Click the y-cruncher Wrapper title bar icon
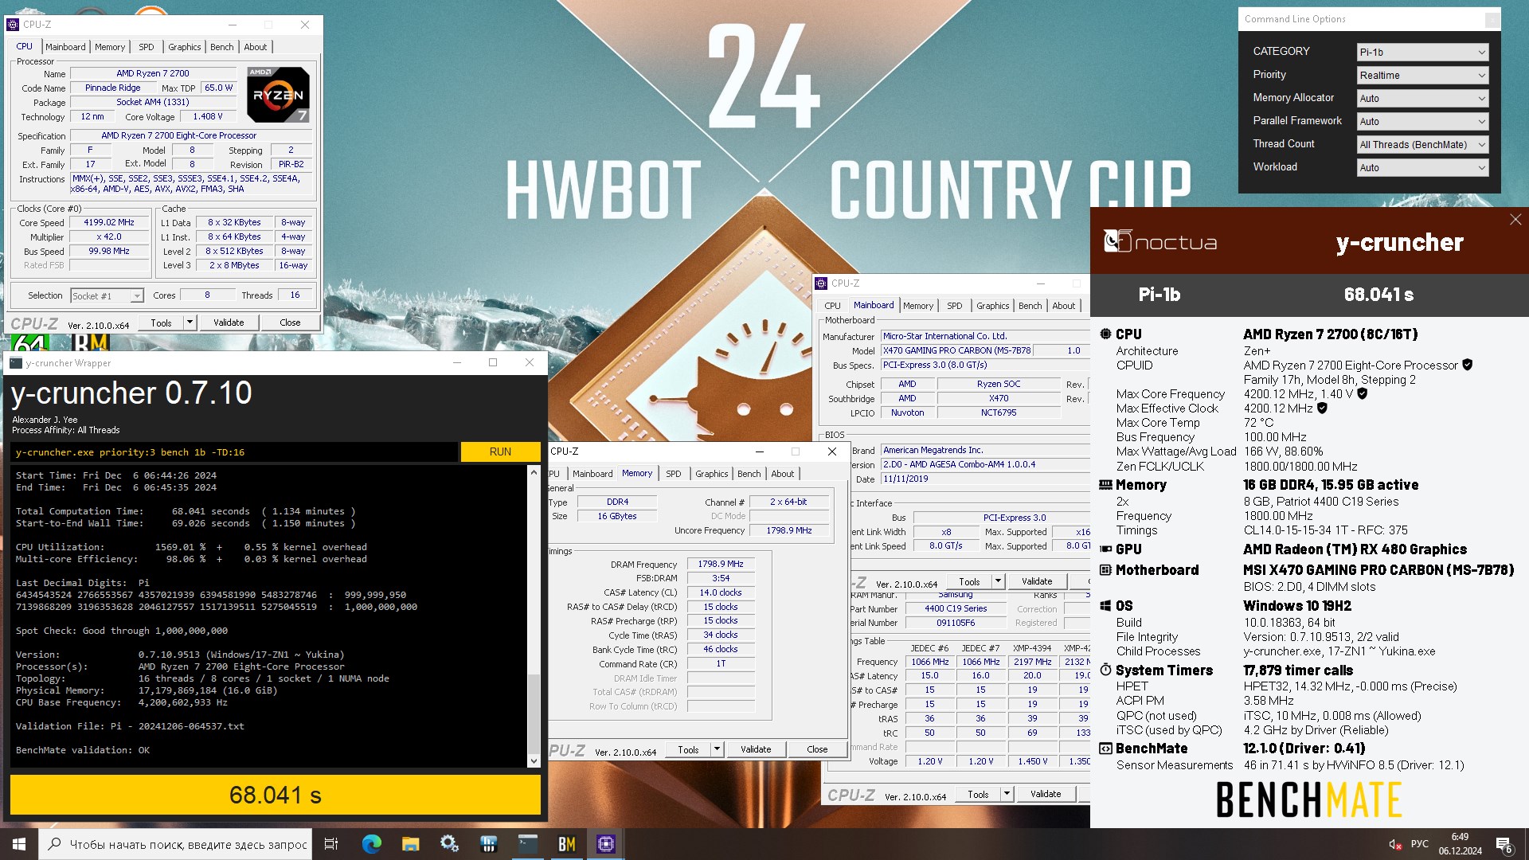Screen dimensions: 1529x860 tap(16, 363)
